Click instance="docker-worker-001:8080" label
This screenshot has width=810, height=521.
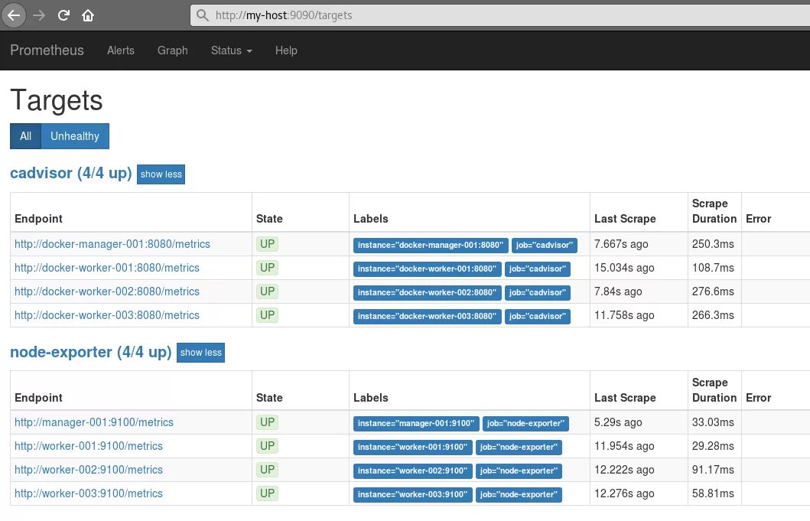pos(428,269)
